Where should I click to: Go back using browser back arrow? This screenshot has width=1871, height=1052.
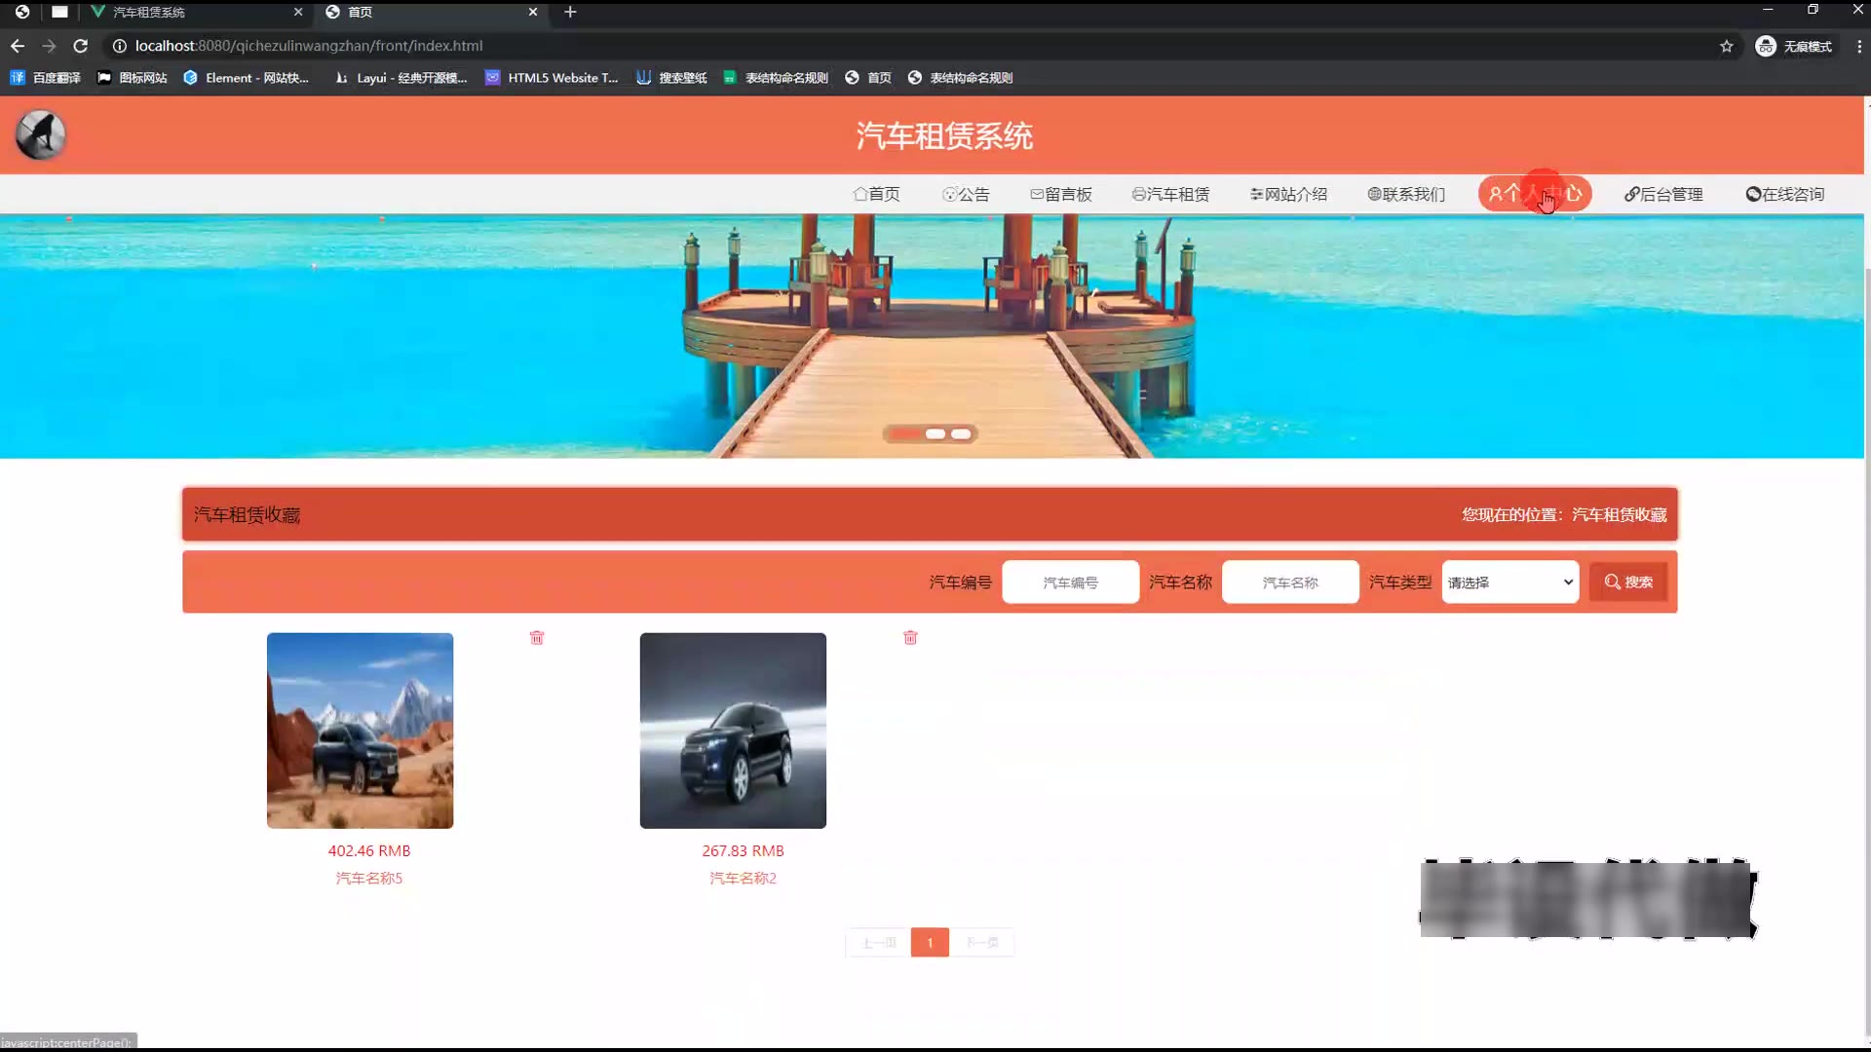[x=18, y=46]
